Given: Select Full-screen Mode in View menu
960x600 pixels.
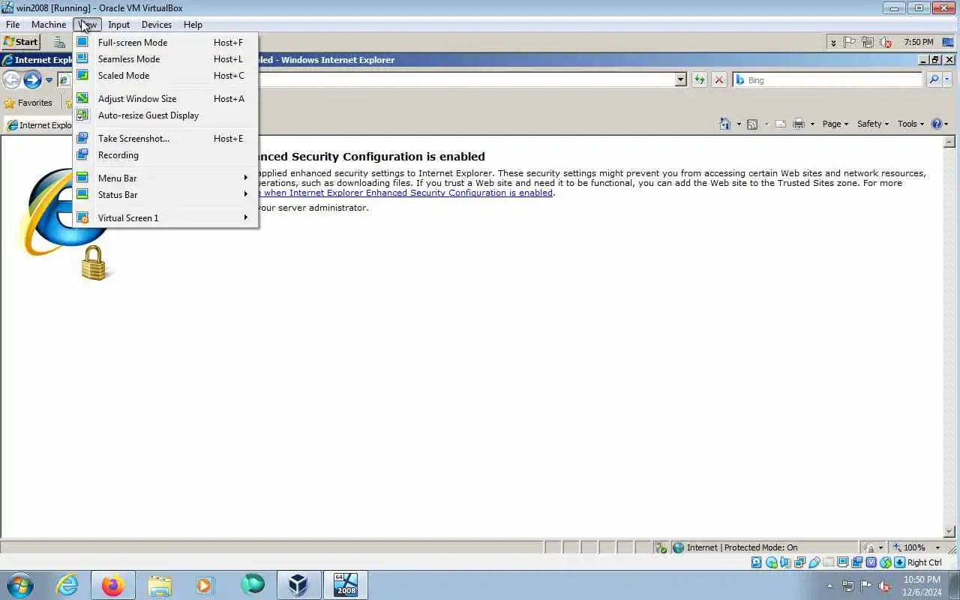Looking at the screenshot, I should [166, 43].
